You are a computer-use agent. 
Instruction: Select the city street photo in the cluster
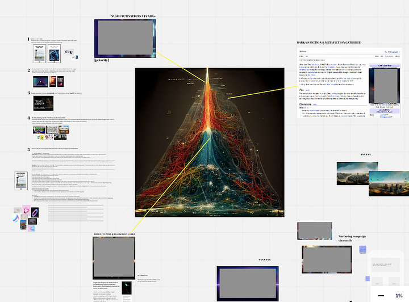coord(23,225)
